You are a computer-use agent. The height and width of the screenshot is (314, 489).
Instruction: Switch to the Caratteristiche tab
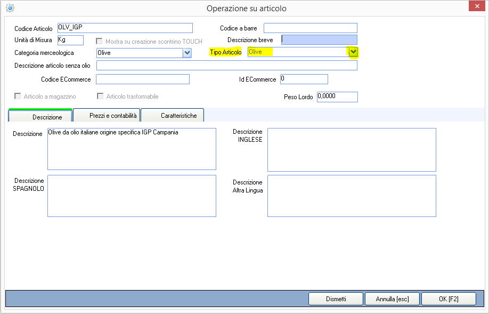coord(173,115)
